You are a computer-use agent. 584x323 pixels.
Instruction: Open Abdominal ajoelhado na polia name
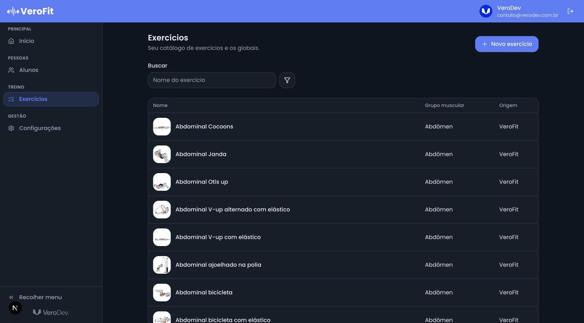click(218, 265)
